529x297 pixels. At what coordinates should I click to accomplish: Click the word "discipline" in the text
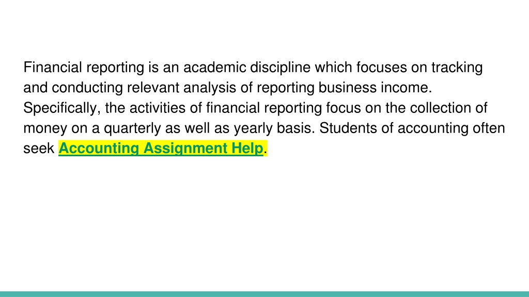tap(280, 68)
